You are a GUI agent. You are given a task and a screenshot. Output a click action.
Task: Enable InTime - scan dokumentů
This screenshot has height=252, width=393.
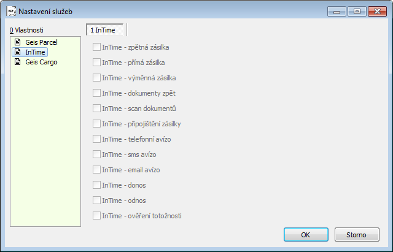click(96, 109)
